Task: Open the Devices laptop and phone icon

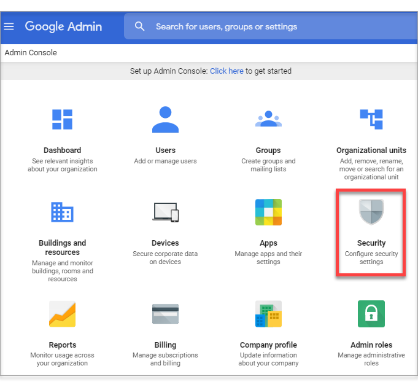Action: pyautogui.click(x=165, y=213)
